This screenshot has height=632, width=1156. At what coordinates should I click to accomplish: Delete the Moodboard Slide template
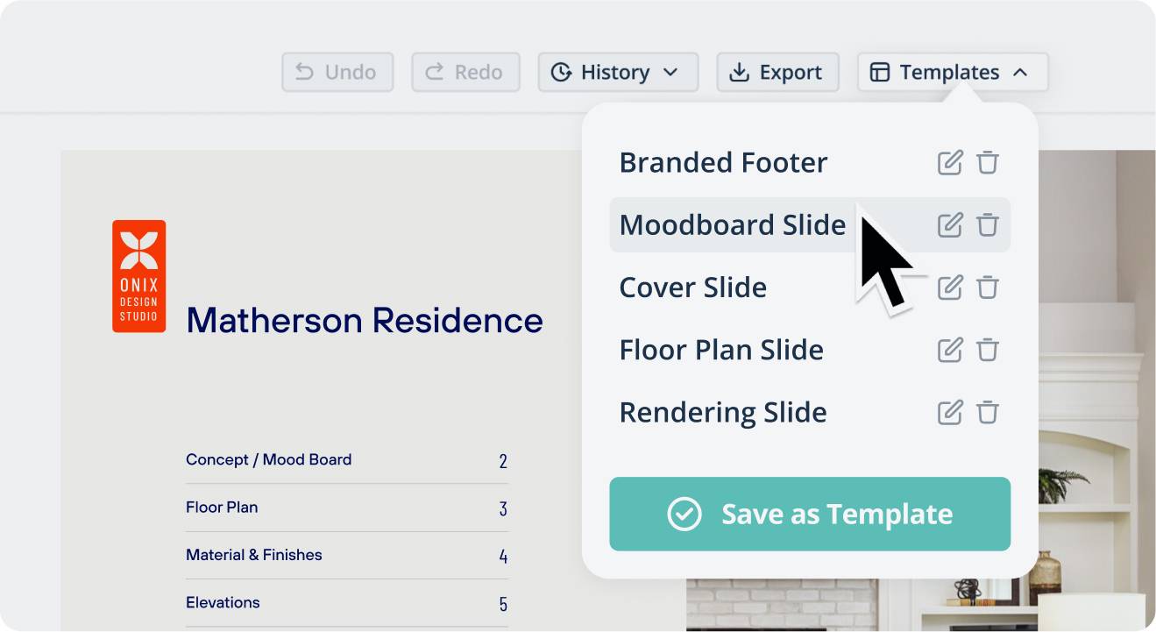(988, 225)
